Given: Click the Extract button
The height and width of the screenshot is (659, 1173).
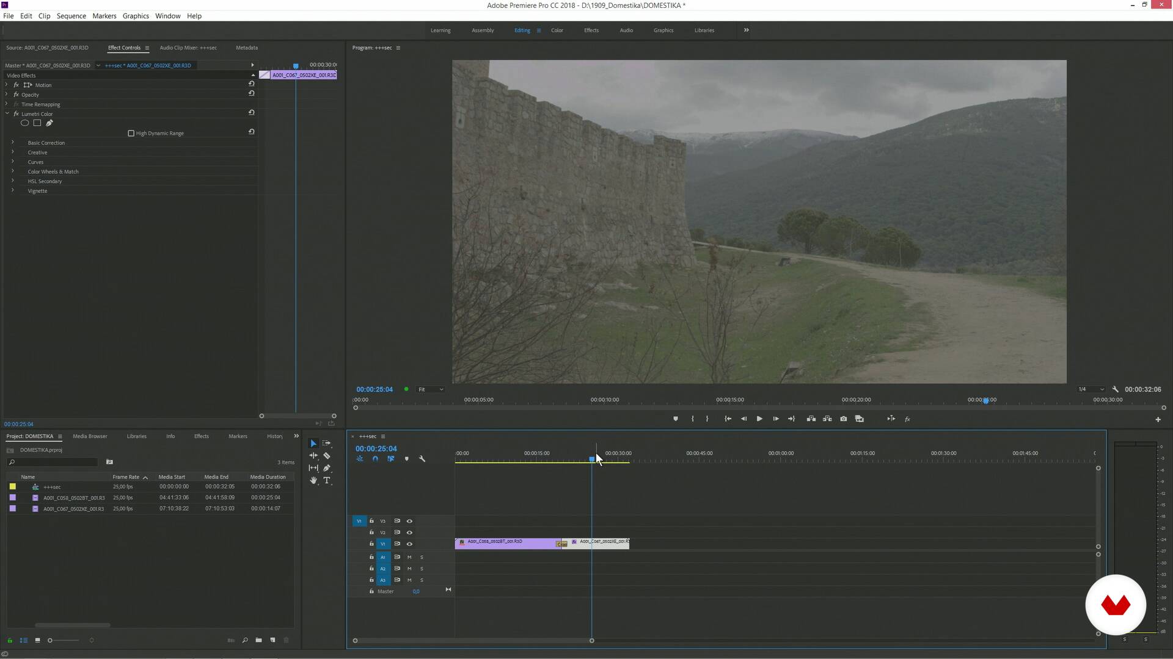Looking at the screenshot, I should pos(827,419).
